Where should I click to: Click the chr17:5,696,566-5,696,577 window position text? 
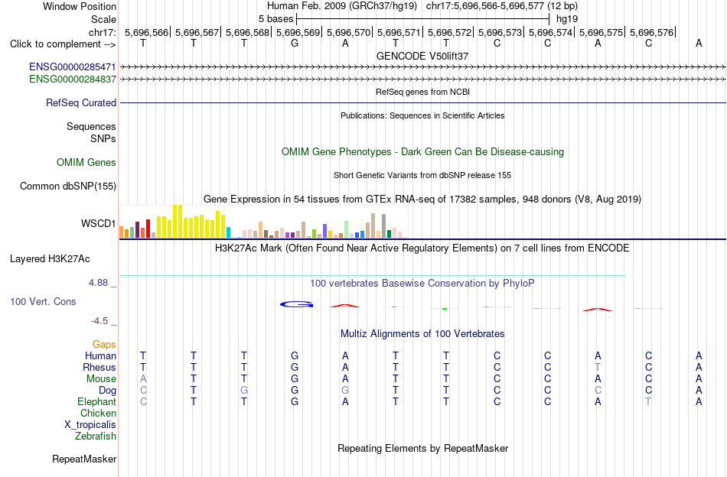pyautogui.click(x=502, y=6)
